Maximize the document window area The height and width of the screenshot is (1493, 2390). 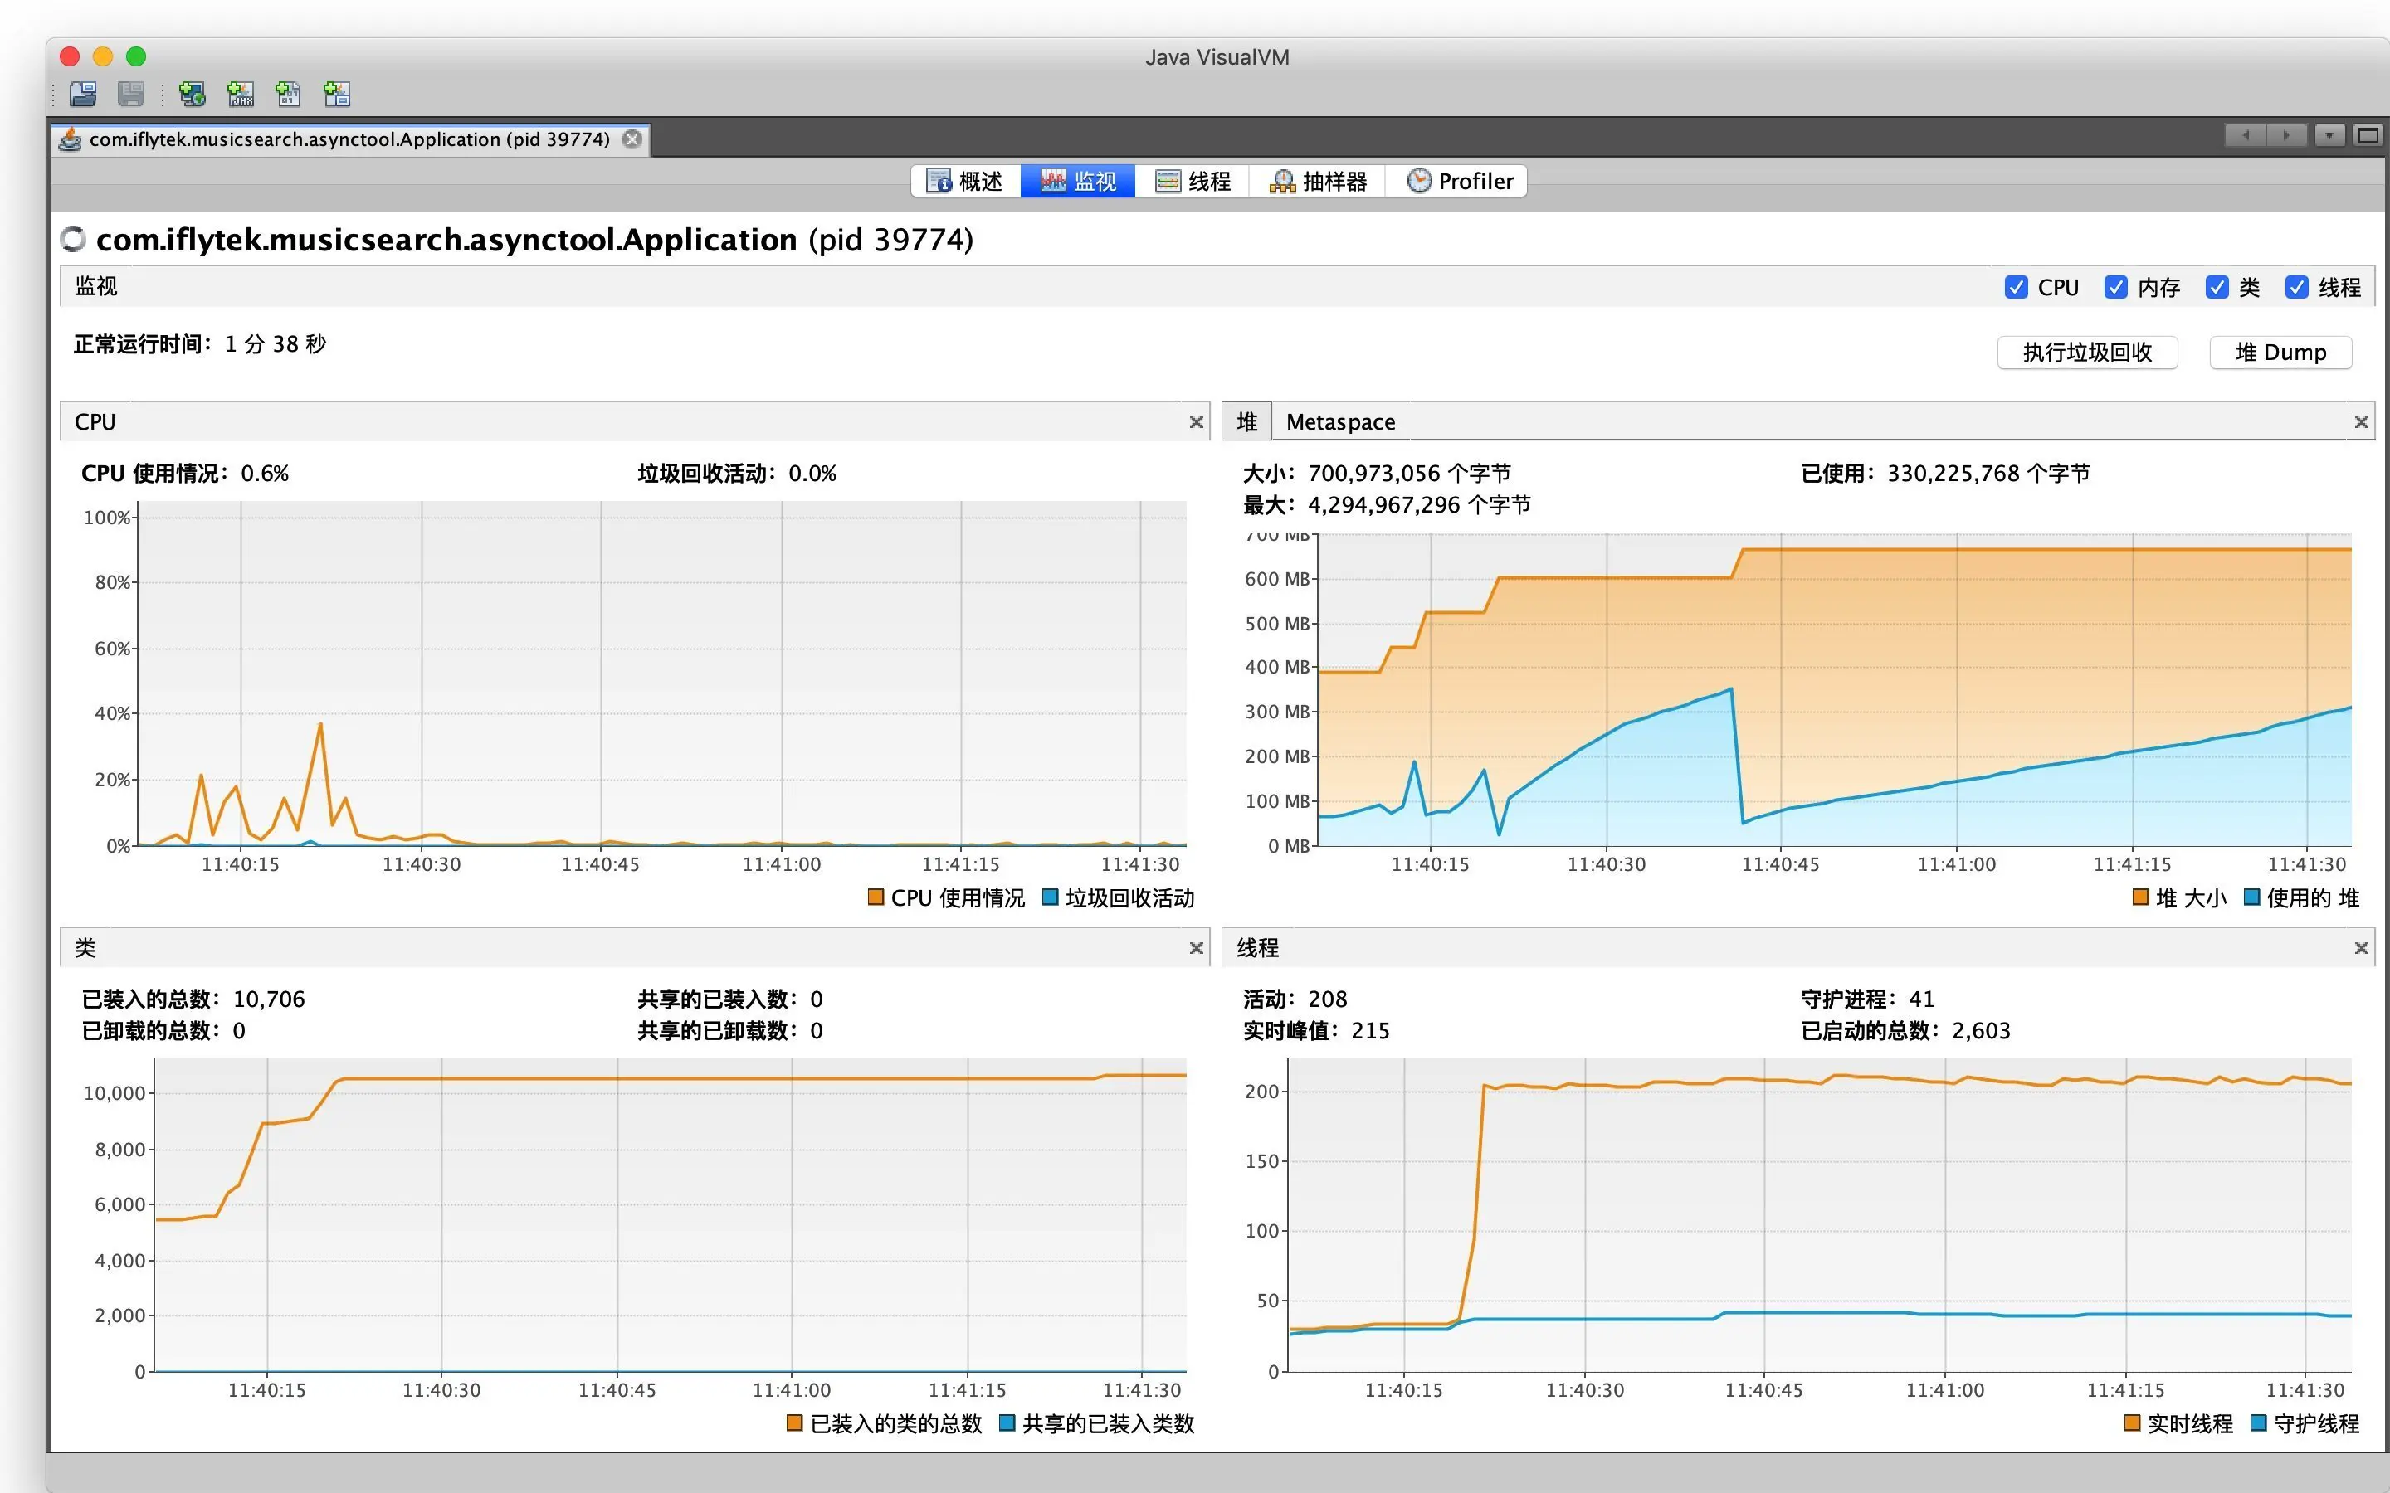point(2368,135)
